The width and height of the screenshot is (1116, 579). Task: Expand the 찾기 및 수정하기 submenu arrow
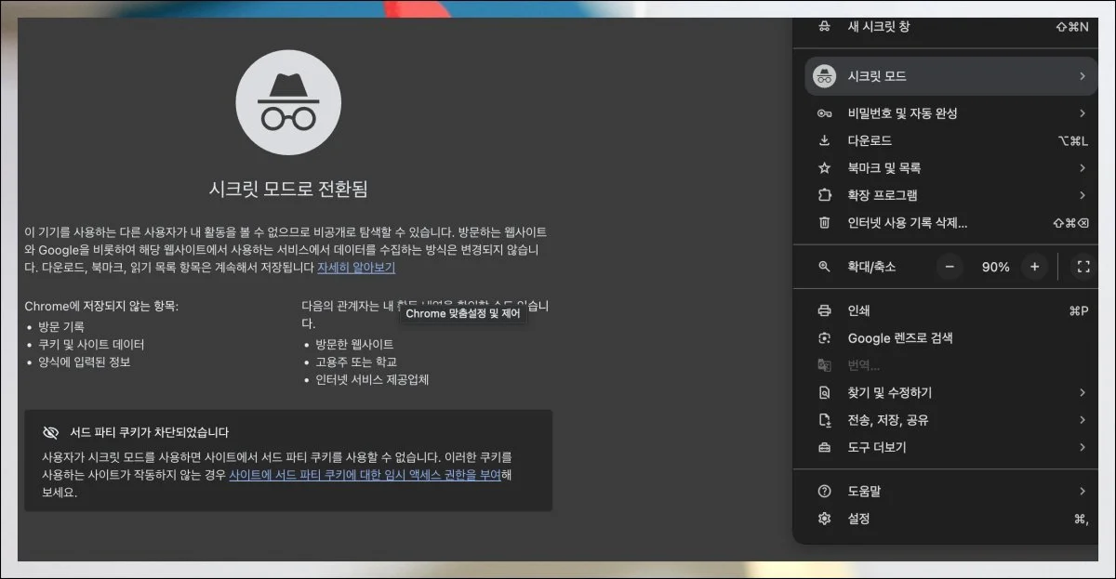pyautogui.click(x=1082, y=393)
